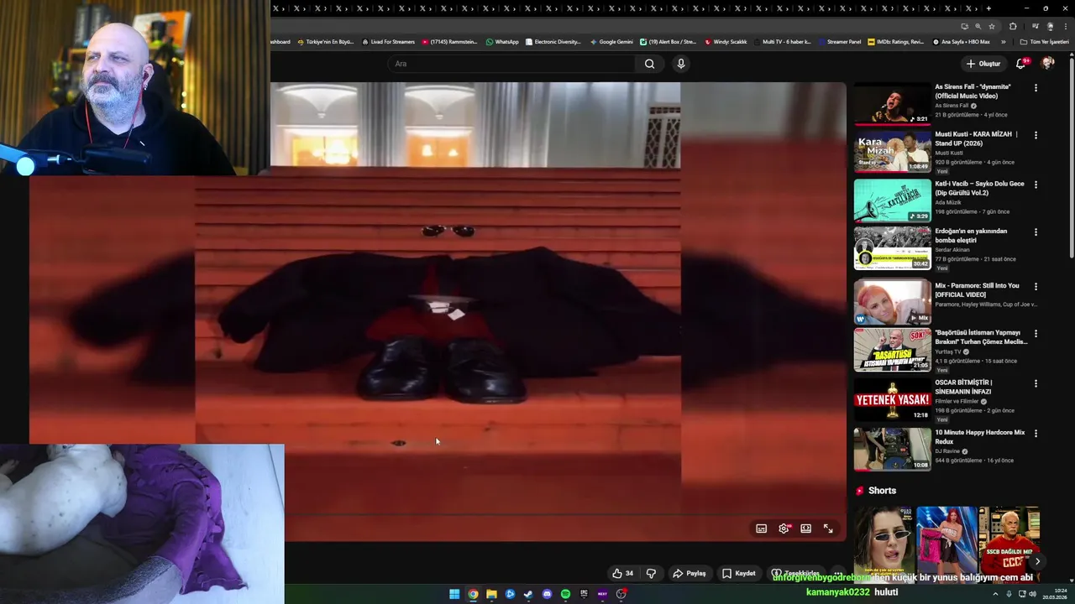This screenshot has width=1075, height=604.
Task: Open options for Musti Kusti Kara Mizah video
Action: (1036, 135)
